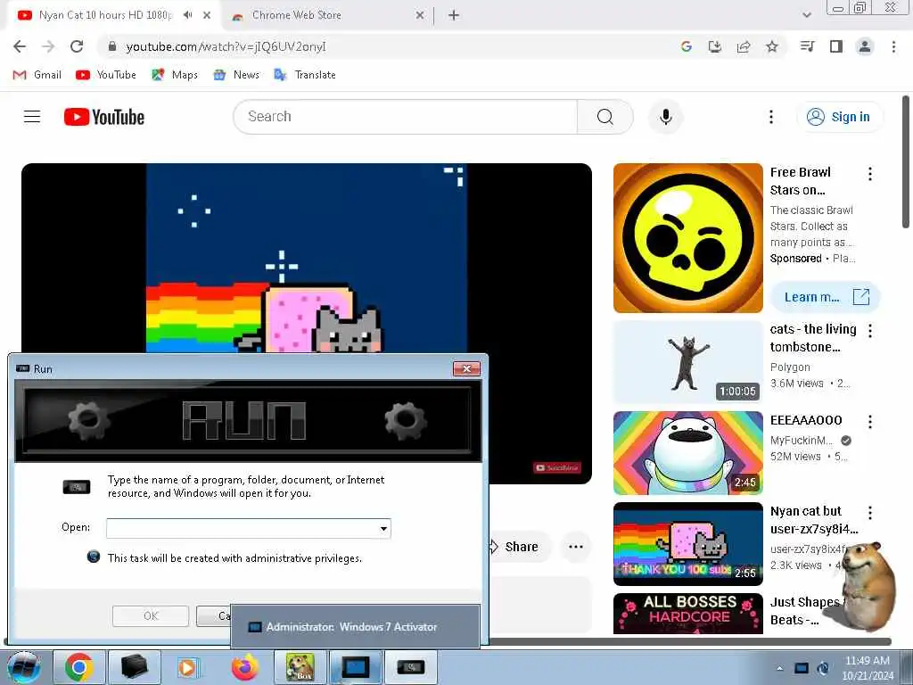Click the Google icon in the address bar
This screenshot has width=913, height=685.
[x=687, y=46]
